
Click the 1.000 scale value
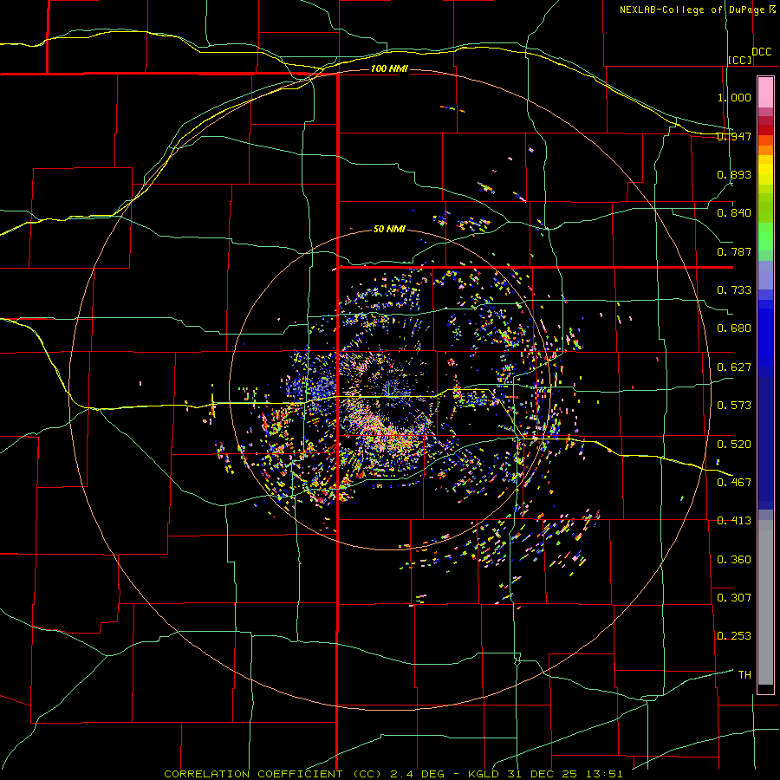[x=734, y=97]
